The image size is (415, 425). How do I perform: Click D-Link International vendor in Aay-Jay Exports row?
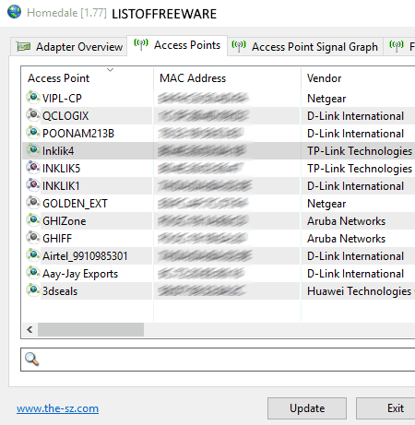click(355, 274)
